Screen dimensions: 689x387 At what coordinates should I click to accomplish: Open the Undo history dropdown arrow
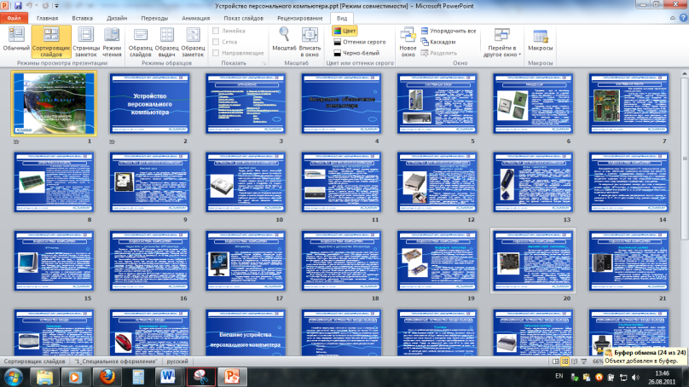[36, 6]
